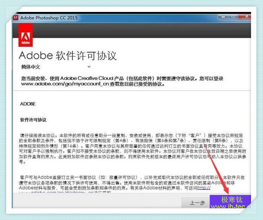The image size is (263, 220).
Task: Open the http:// third-party link
Action: tap(204, 188)
